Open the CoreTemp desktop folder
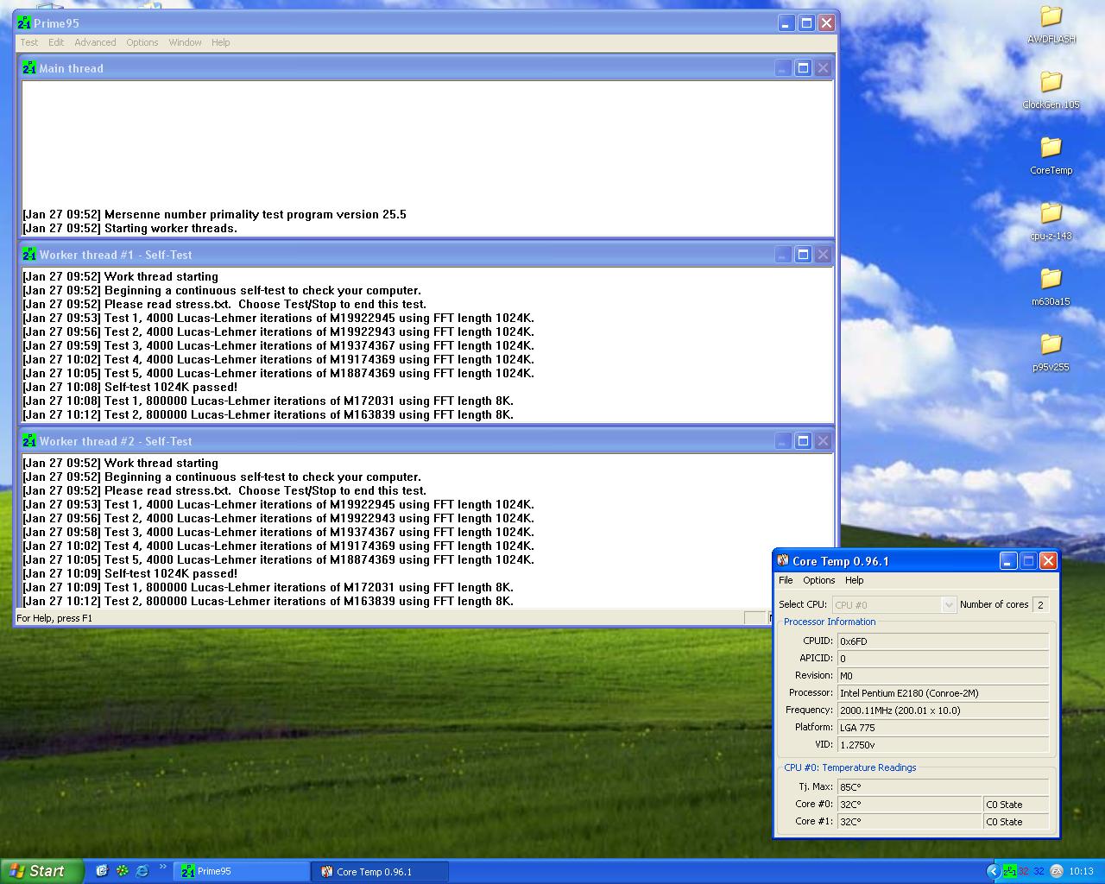Screen dimensions: 1105x884 (1051, 155)
